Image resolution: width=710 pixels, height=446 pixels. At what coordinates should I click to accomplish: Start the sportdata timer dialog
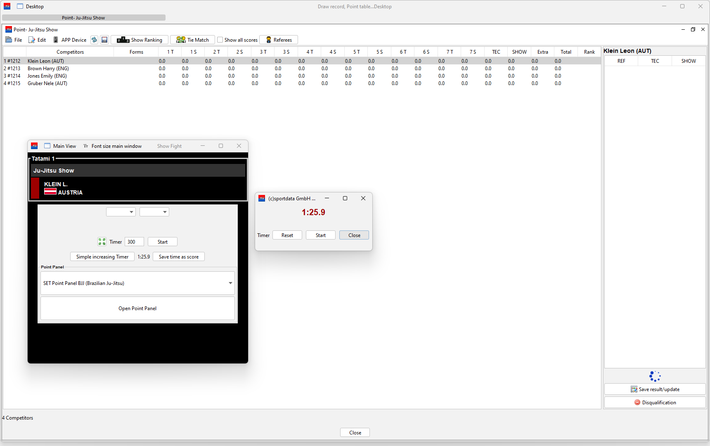321,235
